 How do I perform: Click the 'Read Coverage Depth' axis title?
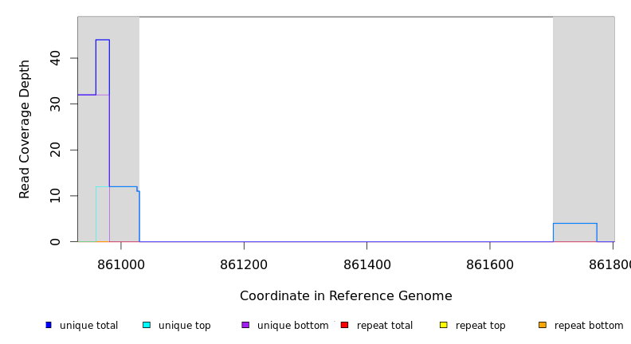pos(25,129)
